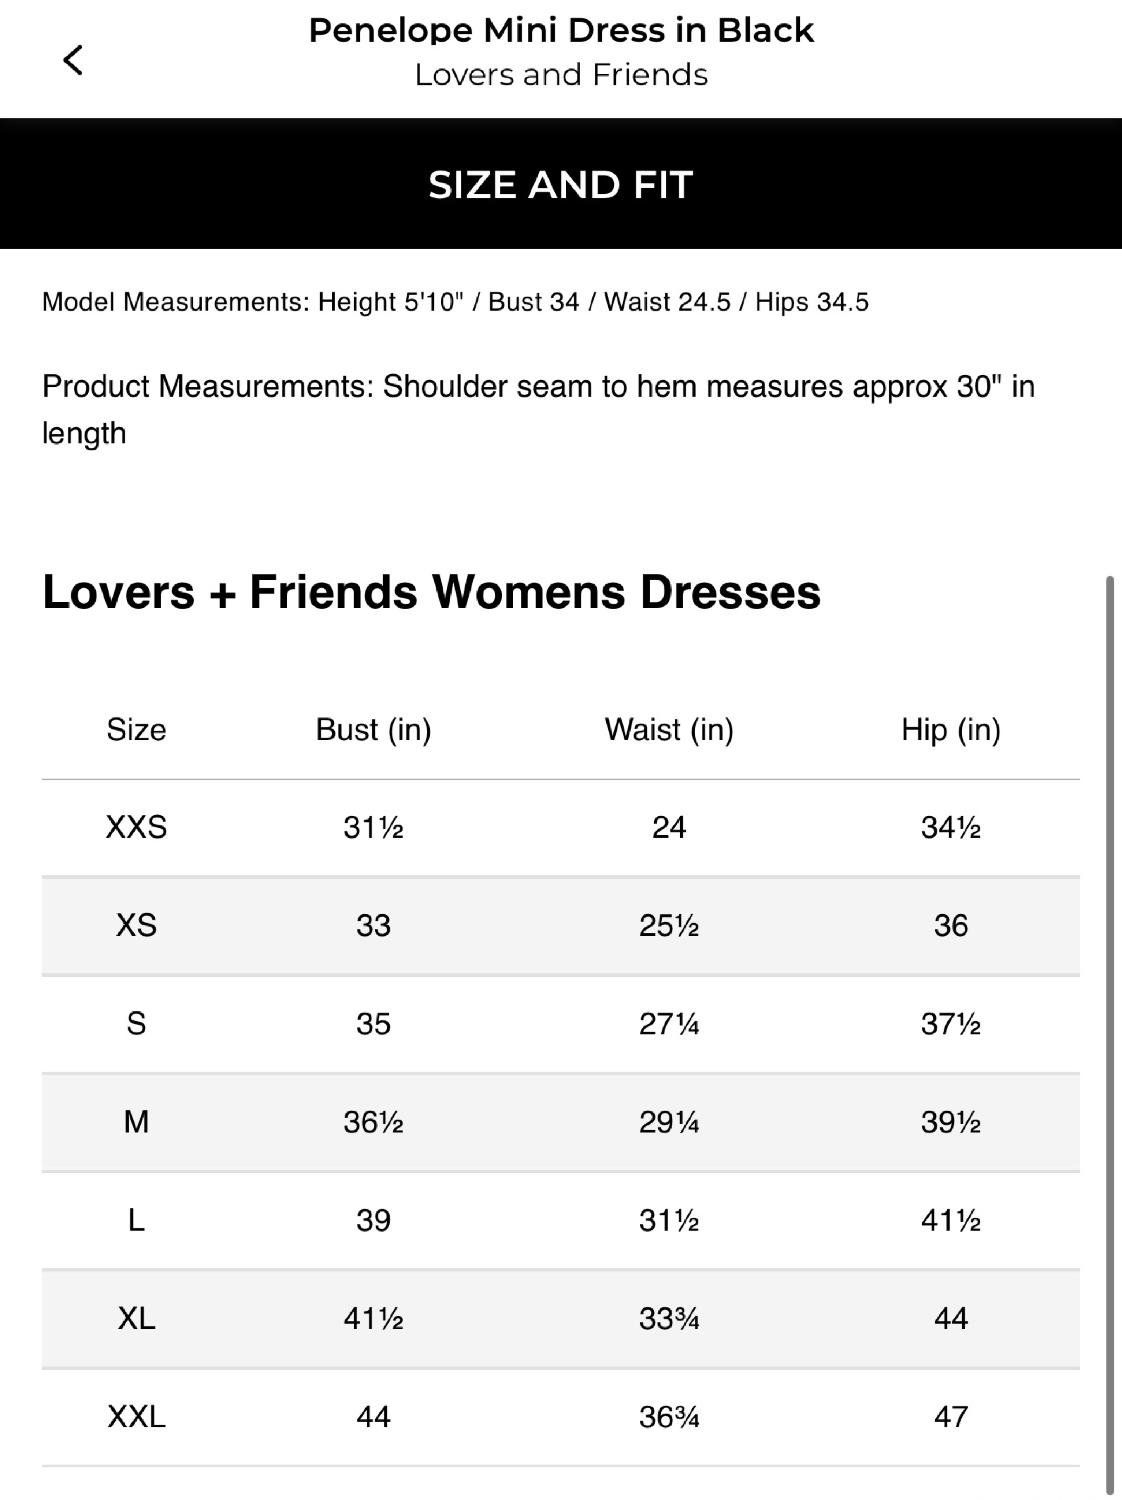
Task: Select the XL size row label
Action: tap(136, 1319)
